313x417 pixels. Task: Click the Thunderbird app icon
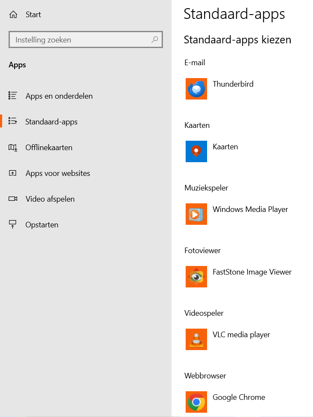click(196, 89)
